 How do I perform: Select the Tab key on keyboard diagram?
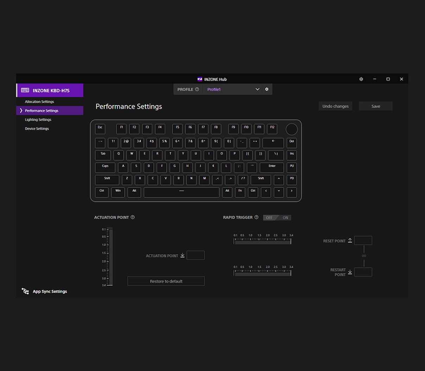point(103,155)
